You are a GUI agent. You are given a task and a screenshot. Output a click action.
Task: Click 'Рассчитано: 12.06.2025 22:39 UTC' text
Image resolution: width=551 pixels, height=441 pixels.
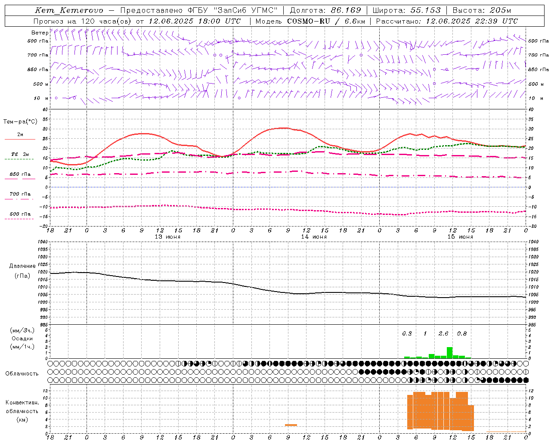tap(447, 21)
